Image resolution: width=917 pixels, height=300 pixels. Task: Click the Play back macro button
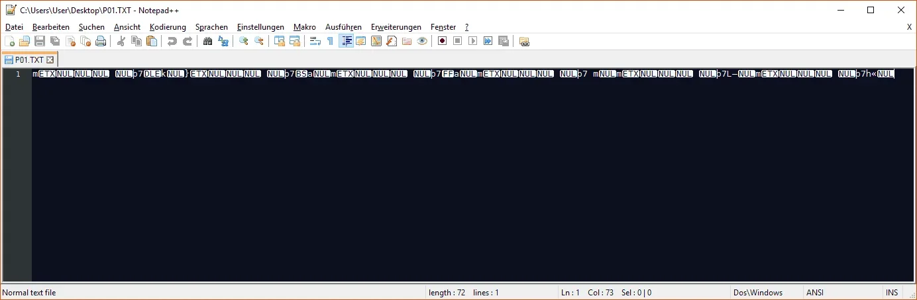[x=472, y=41]
